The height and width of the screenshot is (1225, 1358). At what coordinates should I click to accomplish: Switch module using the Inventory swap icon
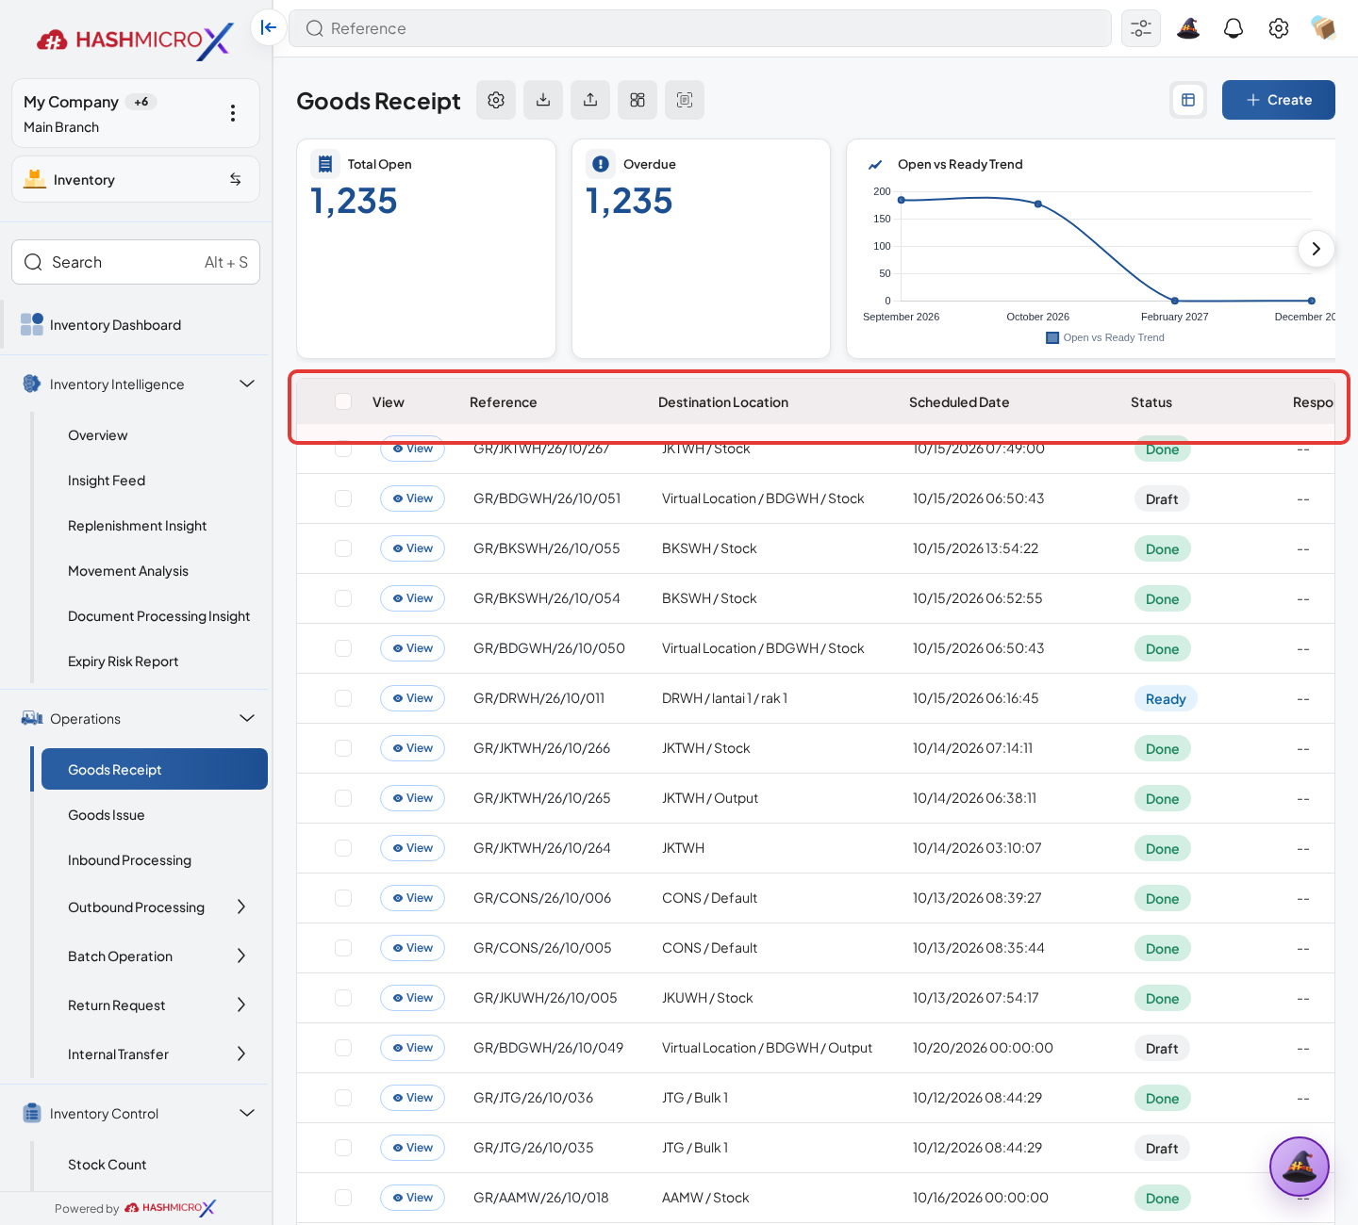[x=235, y=179]
